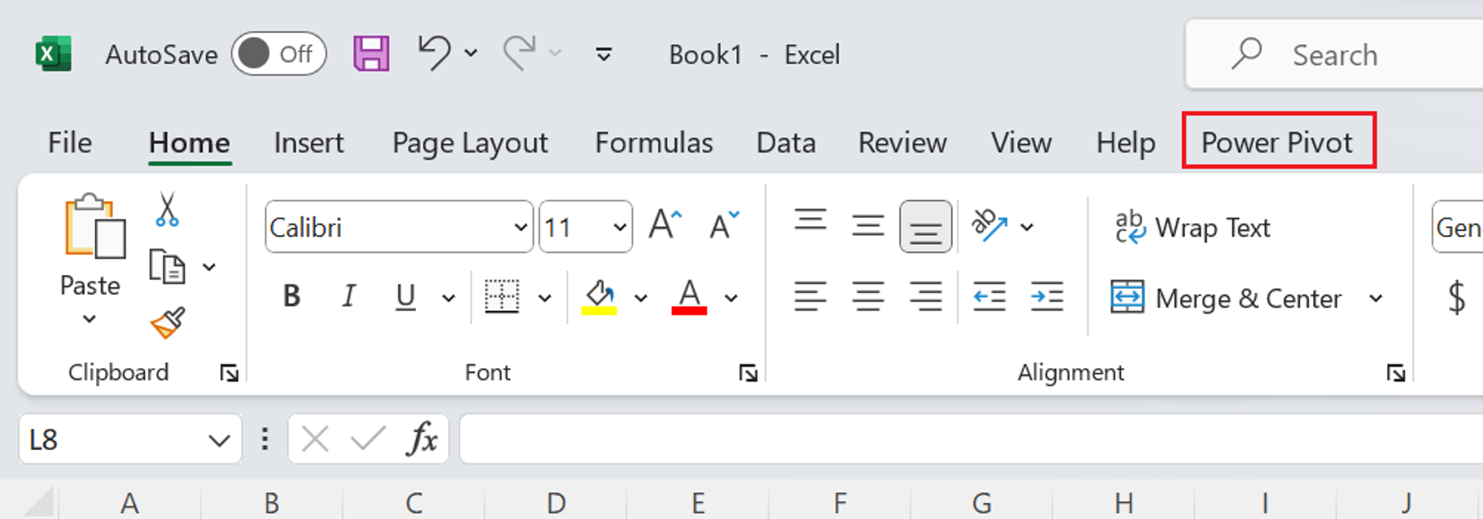
Task: Select Middle Align
Action: (868, 226)
